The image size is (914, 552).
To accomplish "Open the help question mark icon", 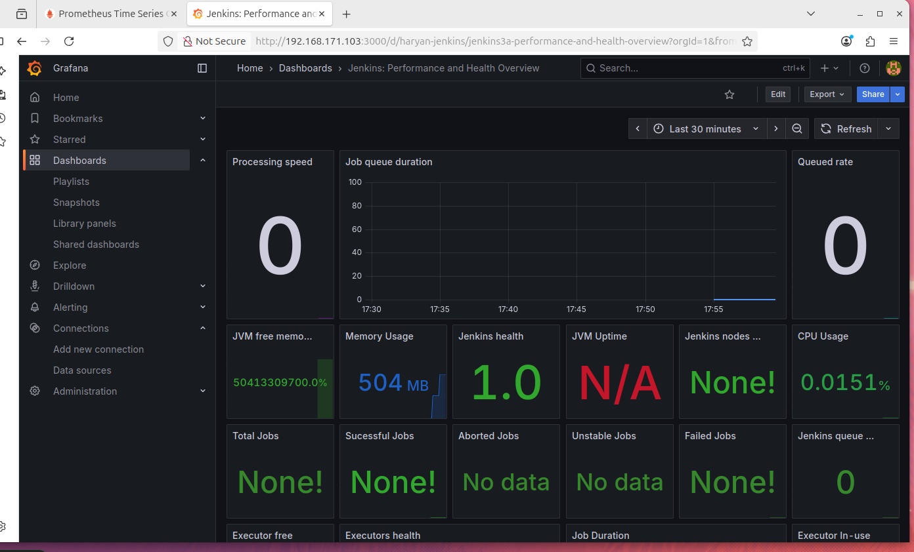I will pyautogui.click(x=865, y=68).
